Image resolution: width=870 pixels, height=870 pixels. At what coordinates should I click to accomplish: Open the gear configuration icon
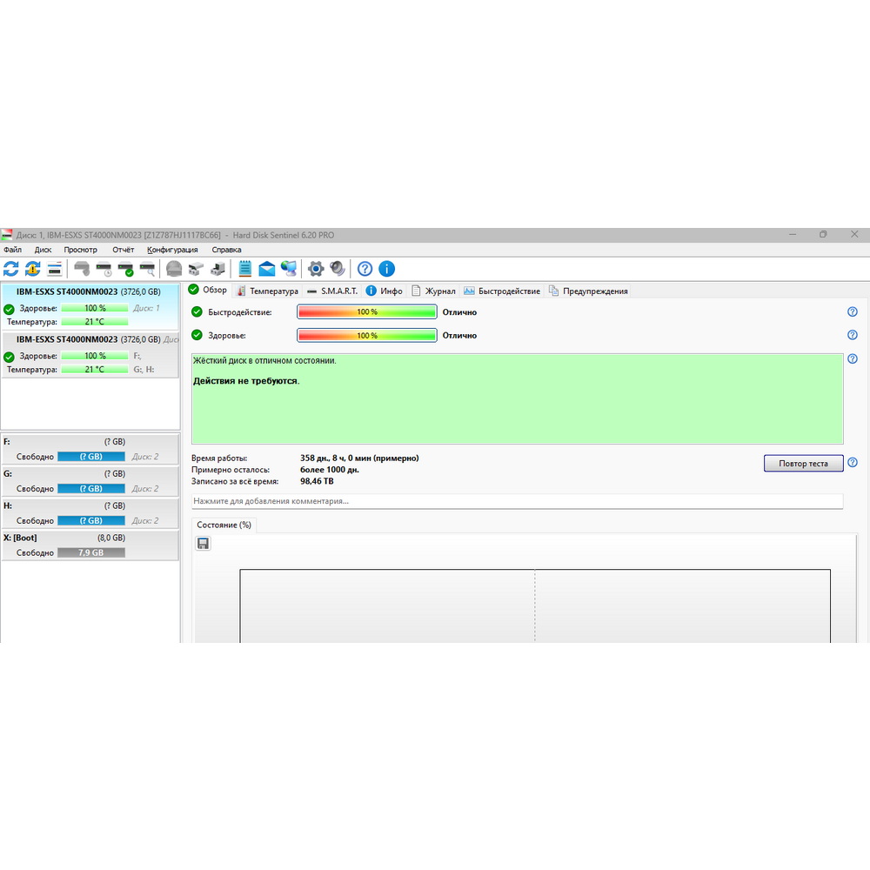pos(316,269)
